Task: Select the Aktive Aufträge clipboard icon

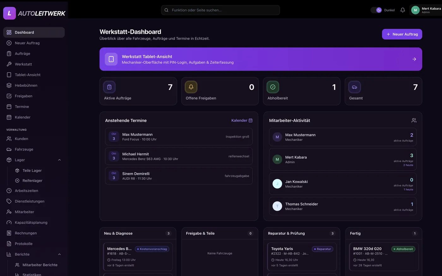Action: (109, 87)
